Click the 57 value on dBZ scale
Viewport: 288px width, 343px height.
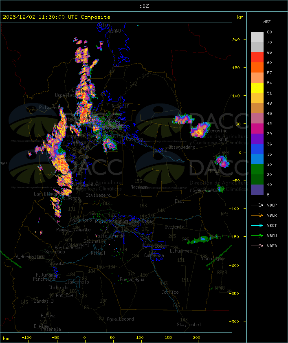(x=269, y=73)
